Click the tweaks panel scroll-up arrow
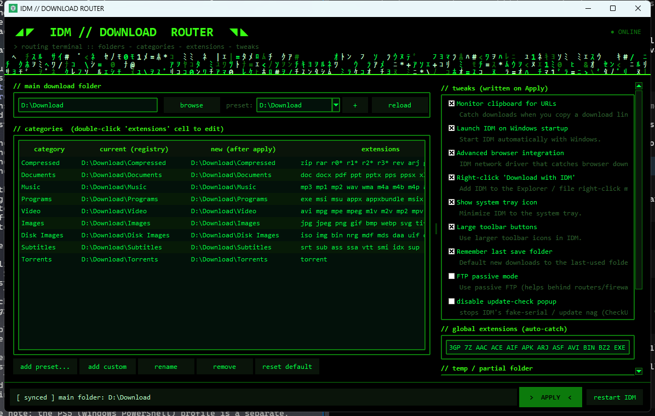The image size is (655, 416). (639, 86)
